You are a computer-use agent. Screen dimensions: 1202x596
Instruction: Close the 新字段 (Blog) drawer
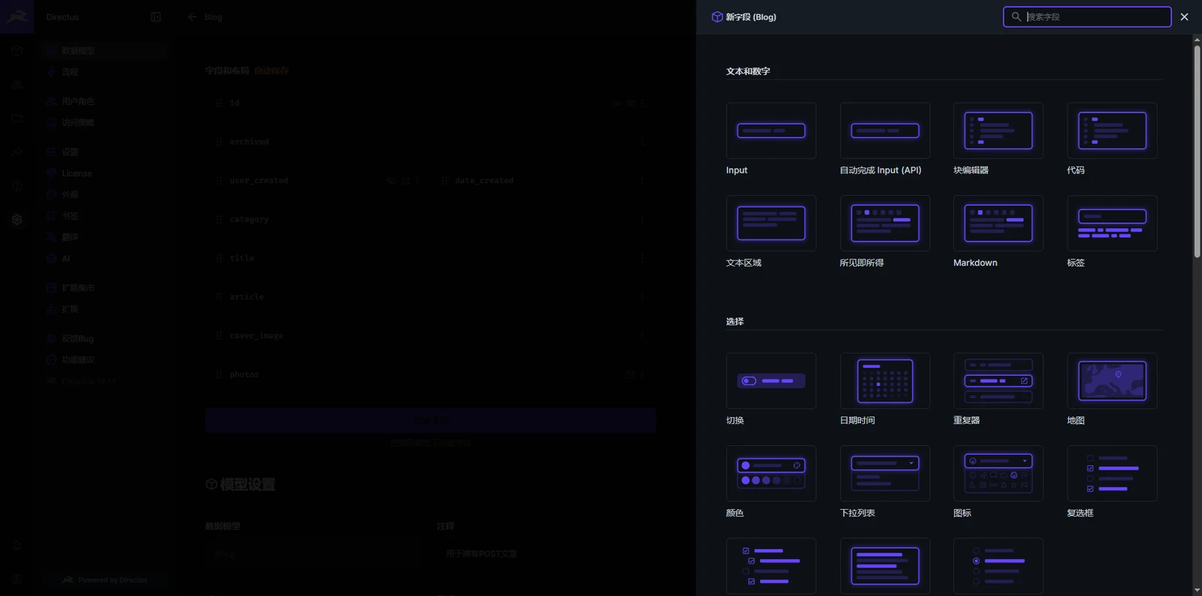(1185, 17)
